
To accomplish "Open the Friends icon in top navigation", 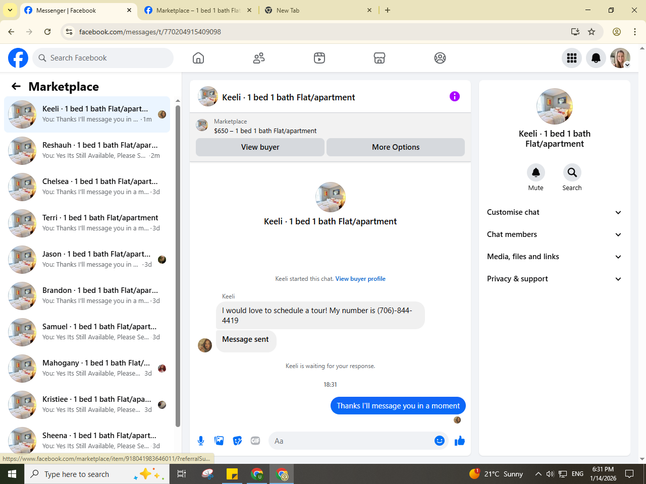I will tap(259, 58).
